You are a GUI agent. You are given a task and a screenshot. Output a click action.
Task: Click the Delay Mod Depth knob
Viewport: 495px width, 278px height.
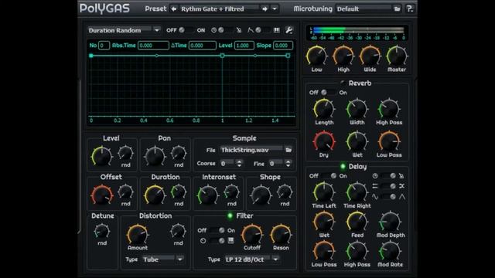[x=390, y=222]
